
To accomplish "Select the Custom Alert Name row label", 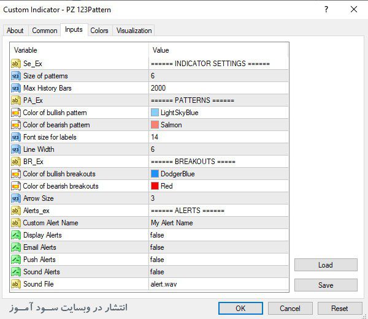I will tap(50, 223).
